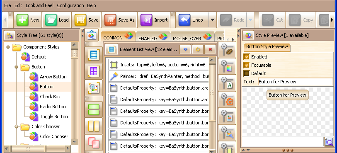Viewport: 337px width, 153px height.
Task: Click the style view icon left of COMMON
Action: point(92,35)
